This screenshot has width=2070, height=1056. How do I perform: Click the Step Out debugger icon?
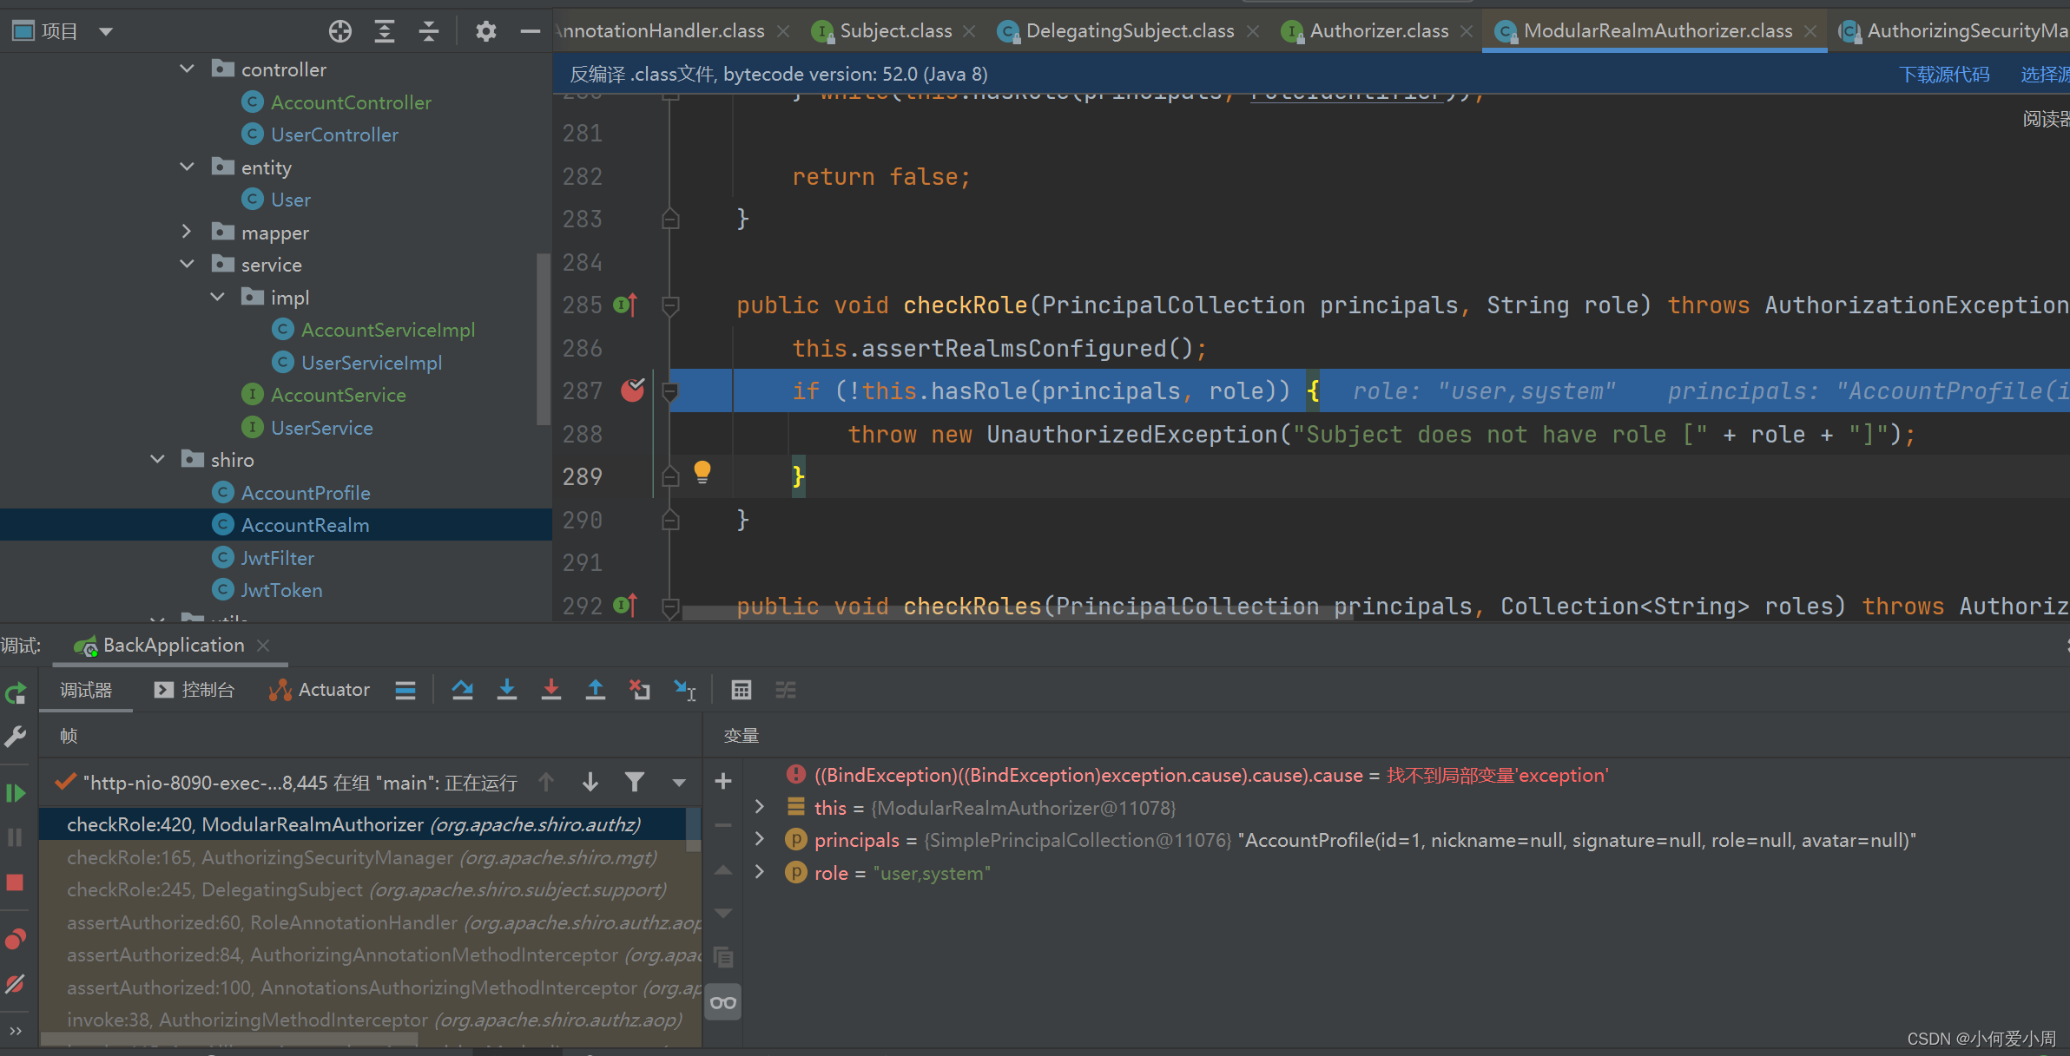click(x=596, y=690)
